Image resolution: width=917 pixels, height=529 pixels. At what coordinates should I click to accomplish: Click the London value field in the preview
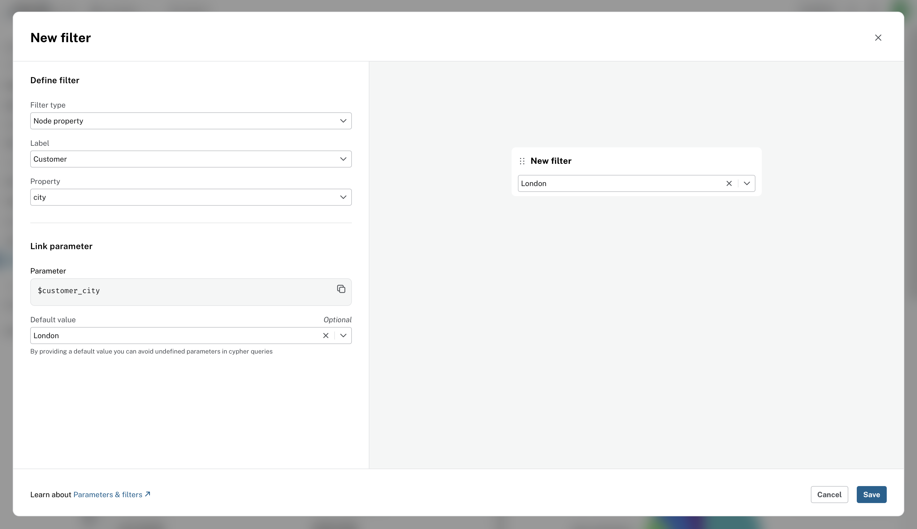point(618,183)
